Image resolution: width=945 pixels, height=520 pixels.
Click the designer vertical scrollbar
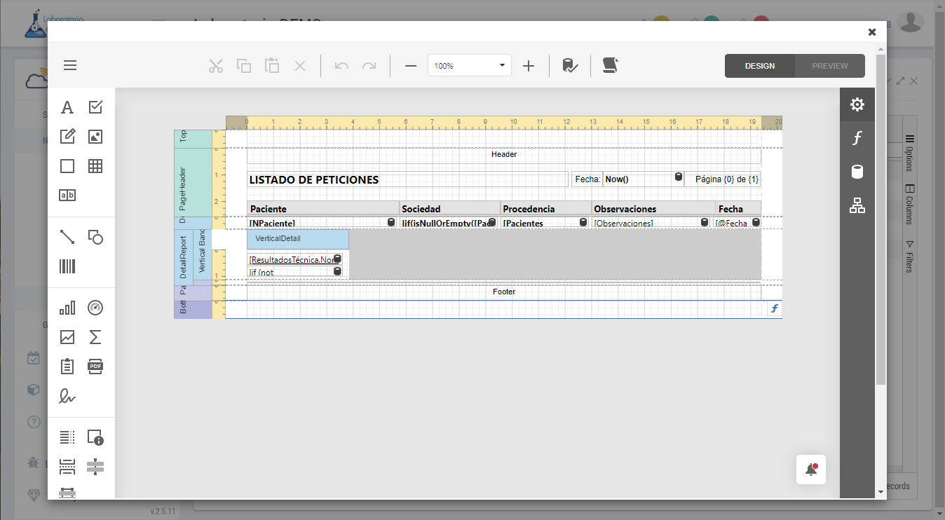coord(881,219)
